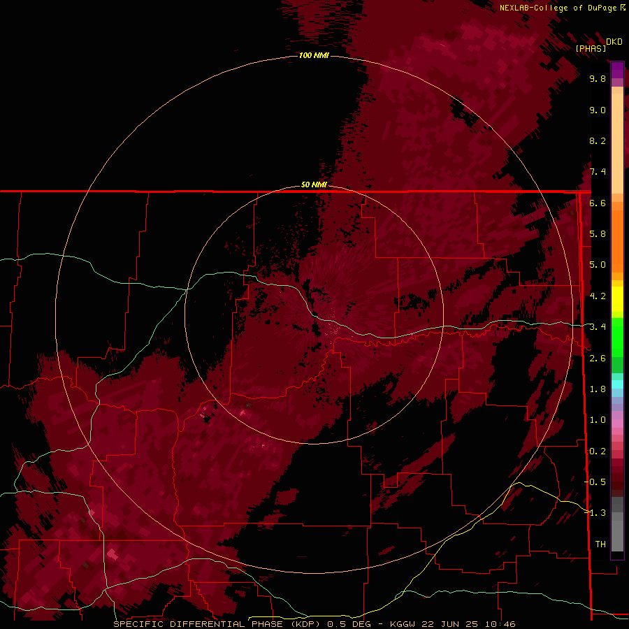Viewport: 629px width, 629px height.
Task: Click the 1.0 scale value
Action: pos(598,420)
